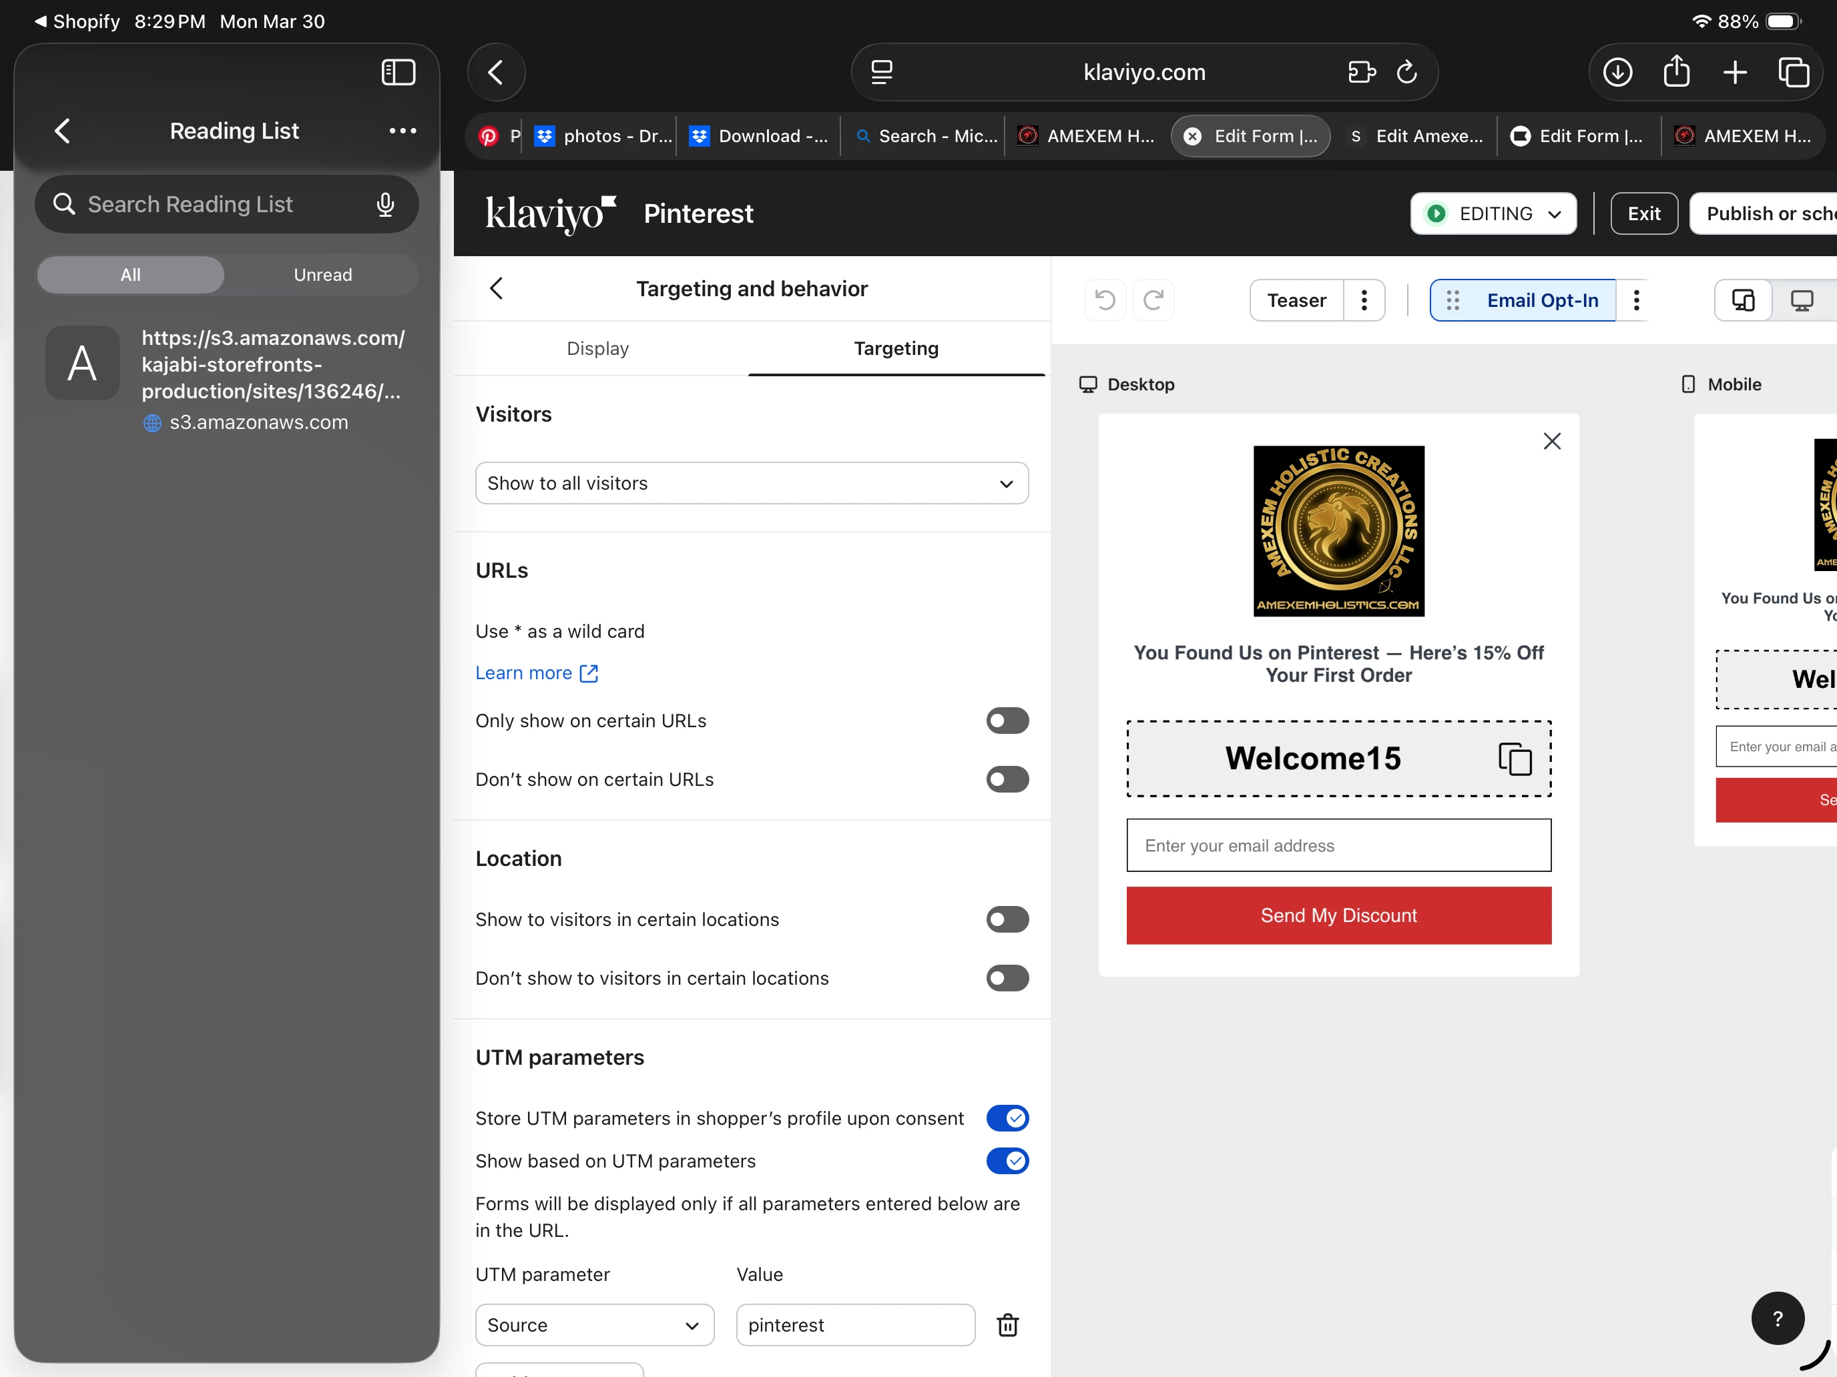
Task: Switch to the Display tab
Action: (x=597, y=349)
